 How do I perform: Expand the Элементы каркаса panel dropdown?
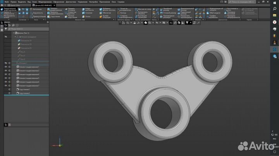tap(131, 20)
